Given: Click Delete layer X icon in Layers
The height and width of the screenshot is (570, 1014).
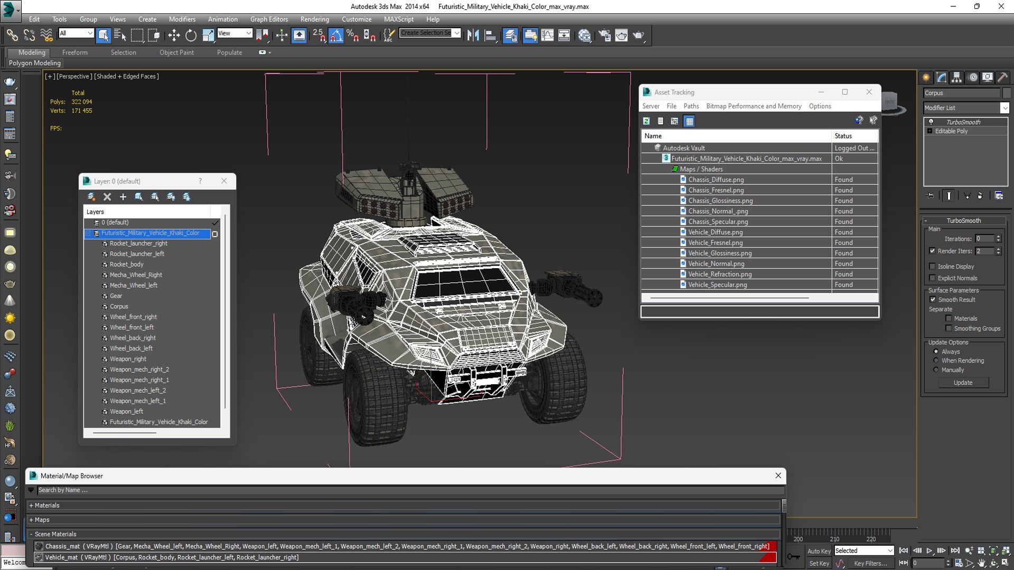Looking at the screenshot, I should pos(107,197).
